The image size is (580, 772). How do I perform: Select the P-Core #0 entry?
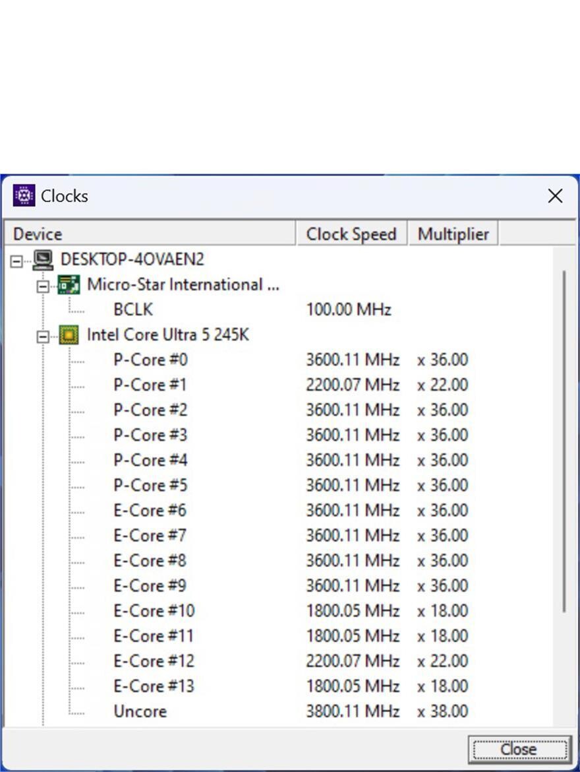pos(150,360)
